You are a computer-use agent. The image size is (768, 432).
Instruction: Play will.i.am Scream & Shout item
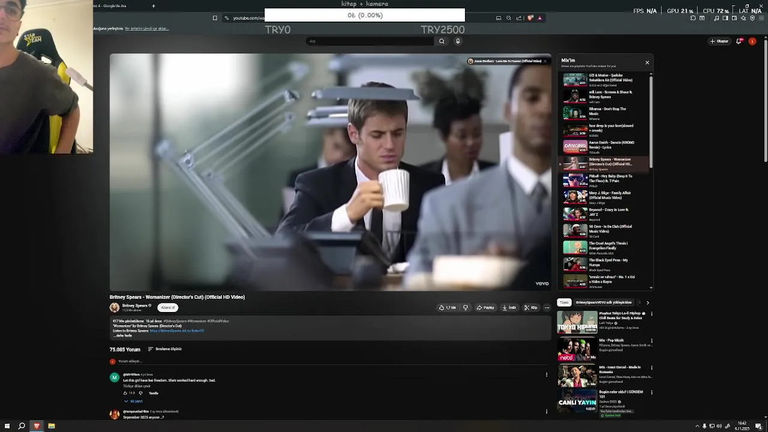coord(605,97)
